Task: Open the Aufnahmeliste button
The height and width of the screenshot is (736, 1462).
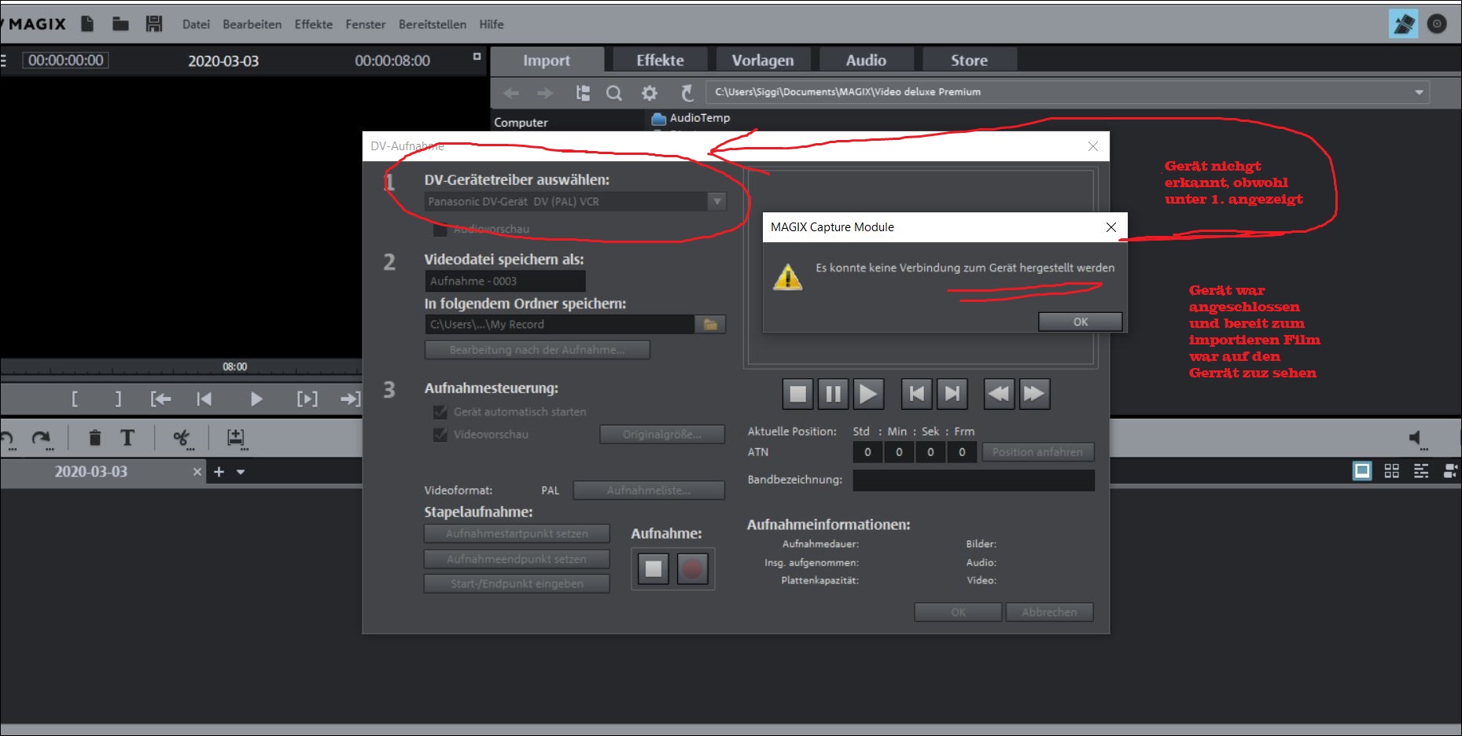Action: (649, 491)
